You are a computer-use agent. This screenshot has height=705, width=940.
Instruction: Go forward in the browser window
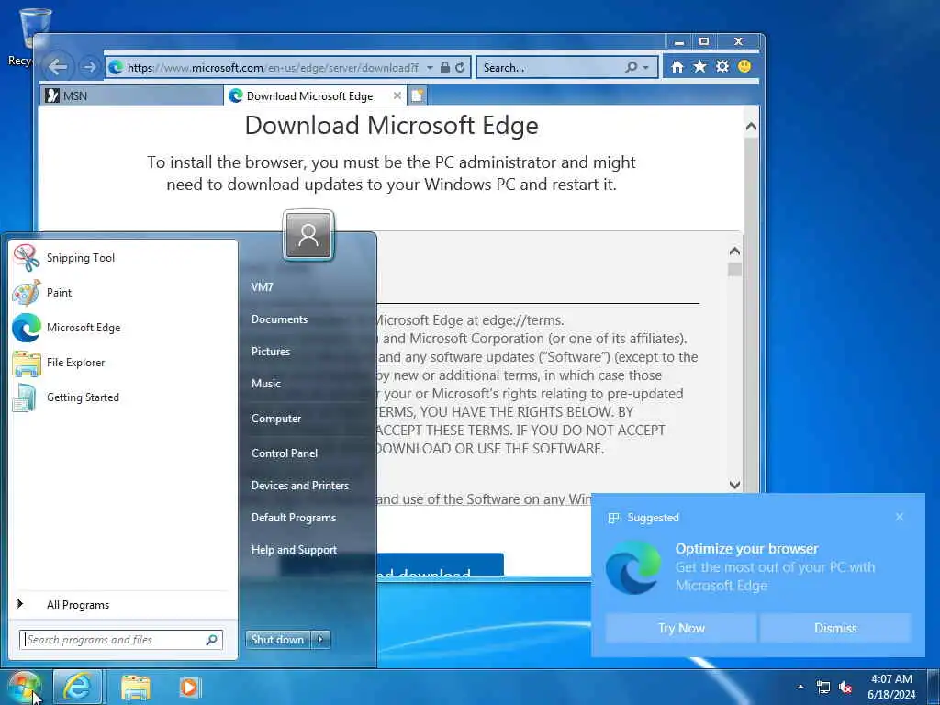(x=89, y=67)
